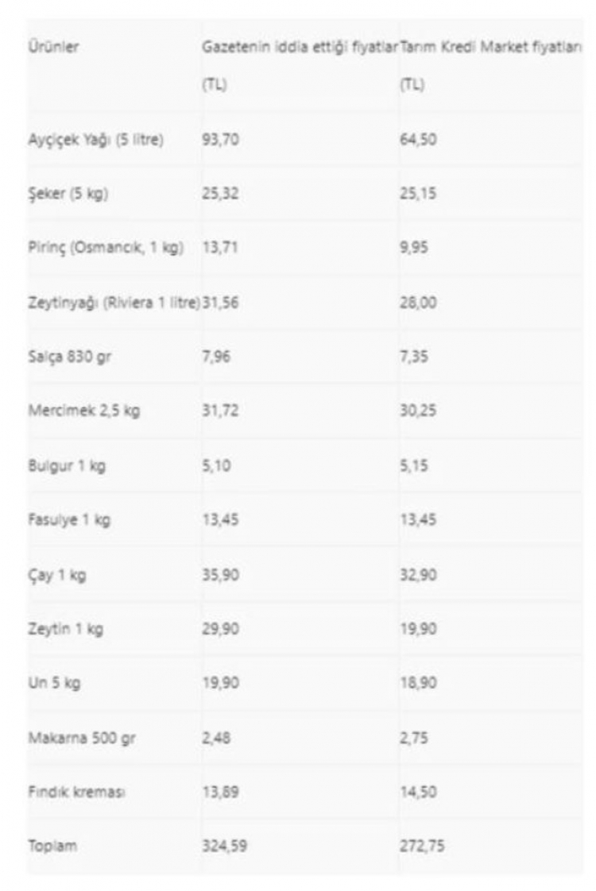Select the Bulgur 1 kg cell
Image resolution: width=596 pixels, height=891 pixels.
(67, 465)
